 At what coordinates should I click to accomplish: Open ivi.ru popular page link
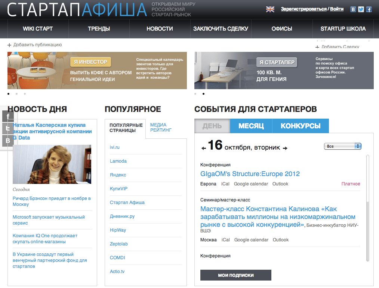115,147
